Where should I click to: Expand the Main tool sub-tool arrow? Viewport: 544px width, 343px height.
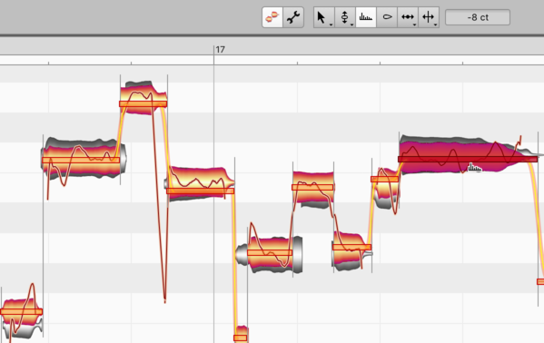pos(331,24)
